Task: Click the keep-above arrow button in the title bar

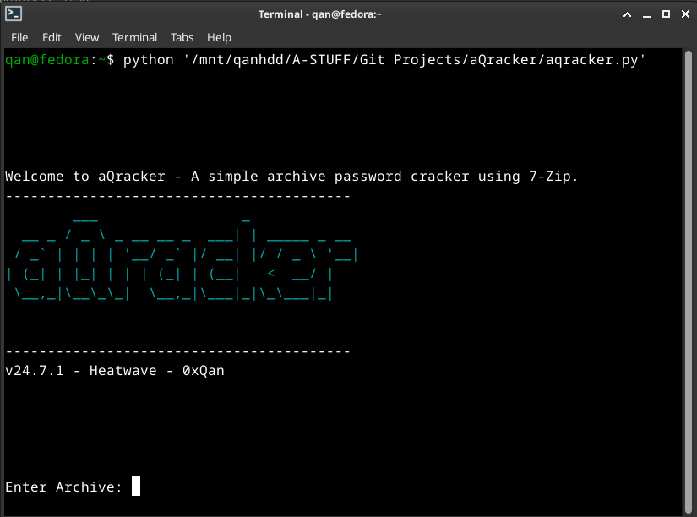Action: pos(627,14)
